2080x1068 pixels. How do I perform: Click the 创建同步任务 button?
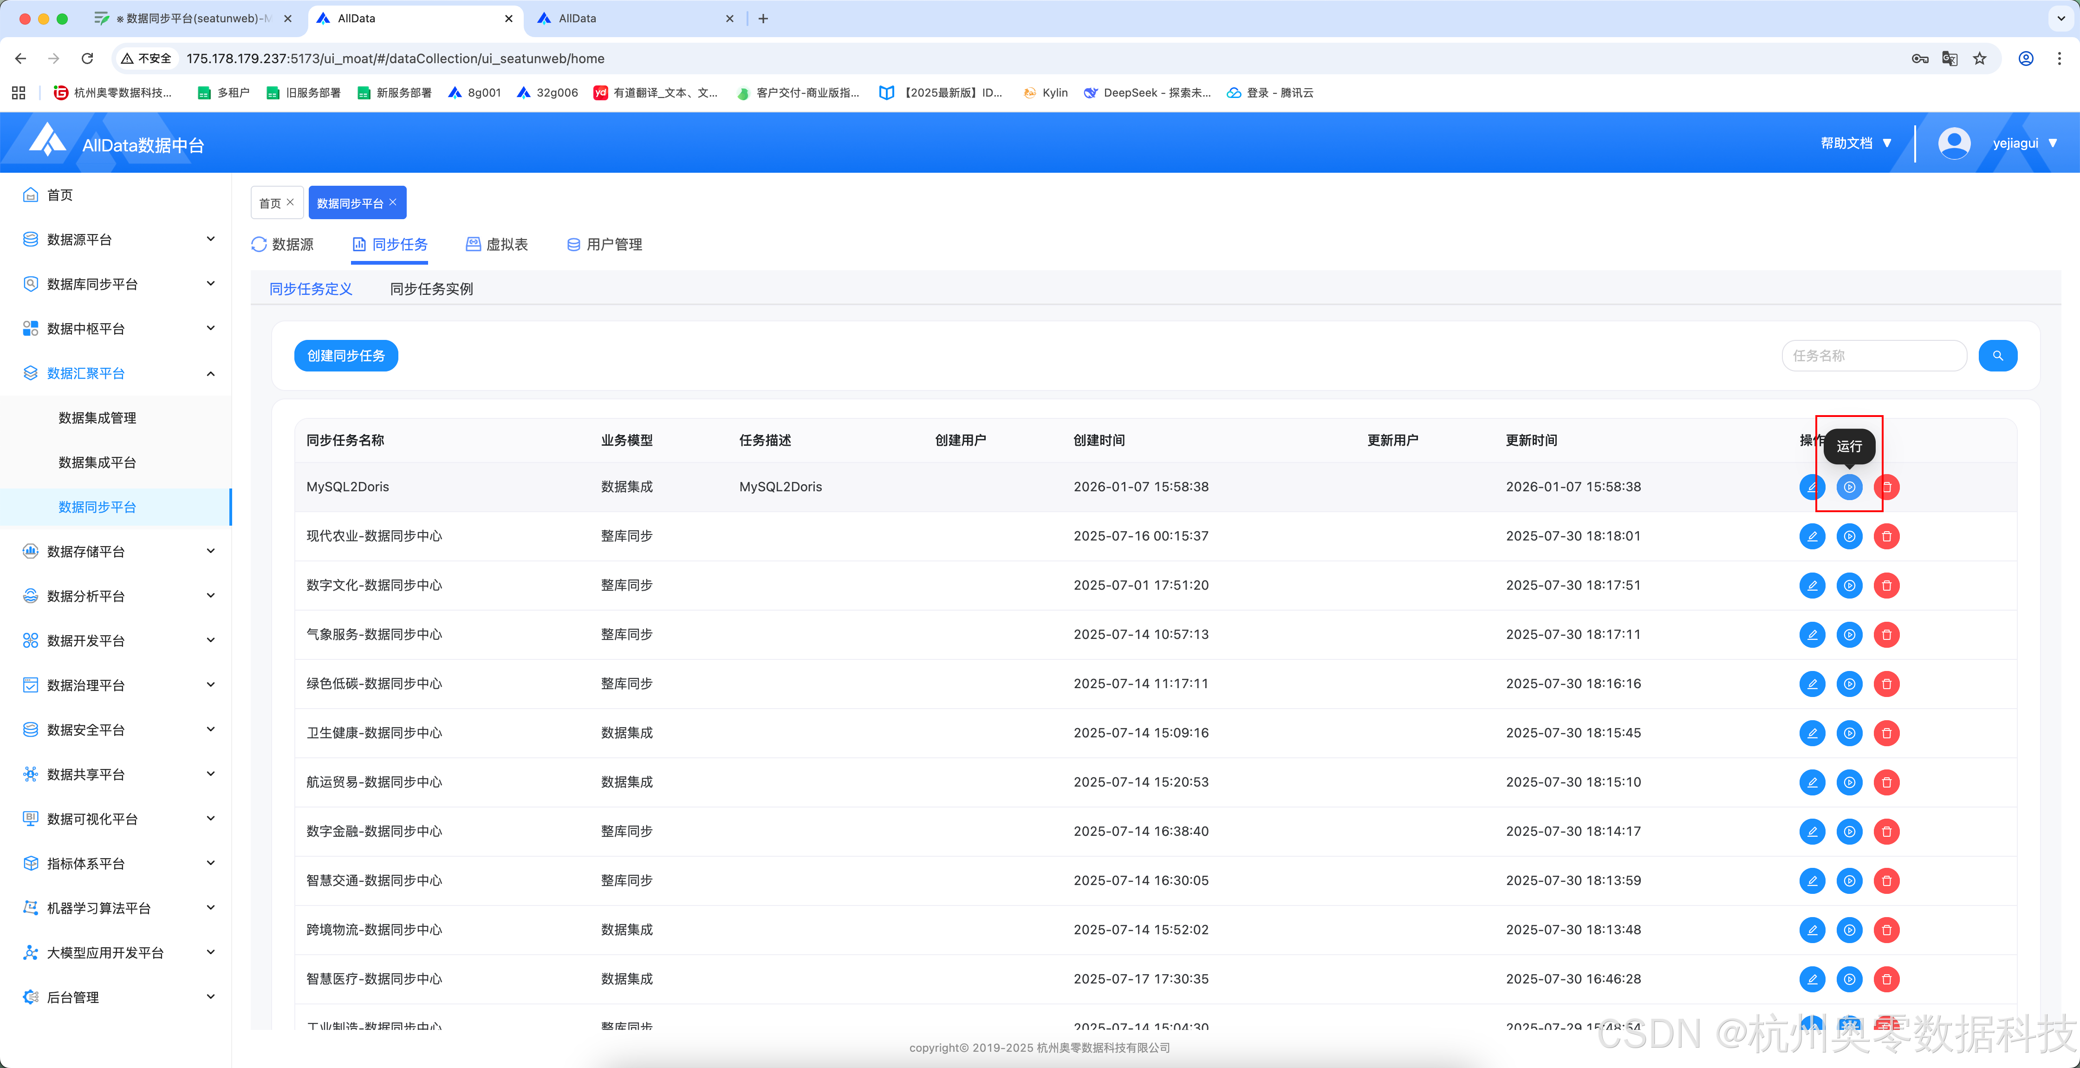pos(345,356)
